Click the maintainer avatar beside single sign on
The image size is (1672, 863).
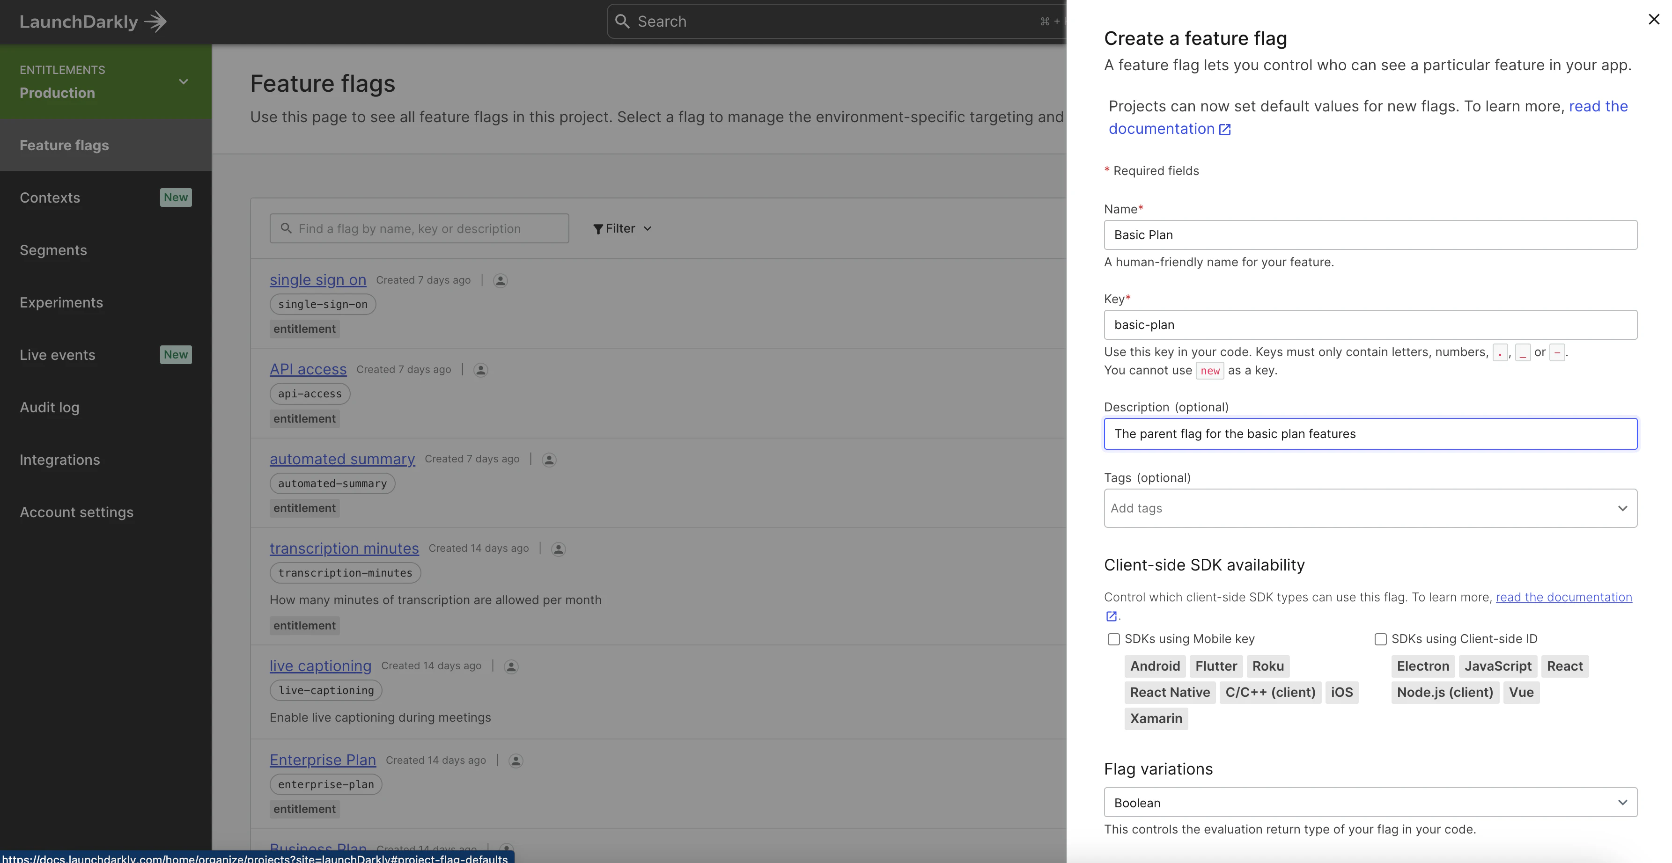click(x=500, y=280)
